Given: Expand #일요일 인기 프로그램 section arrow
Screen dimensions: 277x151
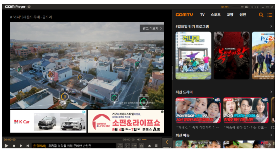Looking at the screenshot, I should coord(271,26).
